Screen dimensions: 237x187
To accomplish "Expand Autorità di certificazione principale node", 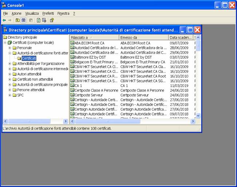I will (x=10, y=85).
